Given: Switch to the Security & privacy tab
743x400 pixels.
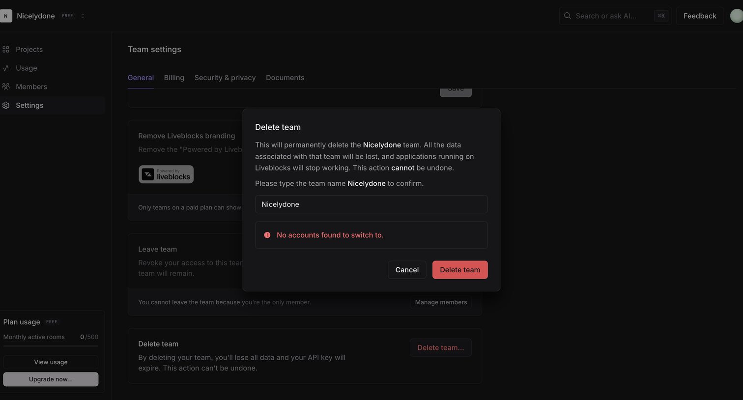Looking at the screenshot, I should click(x=225, y=78).
